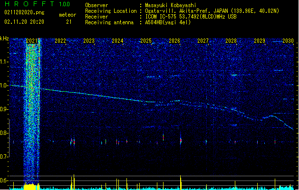
Task: Click the ICOM IC-575 receiver text
Action: point(191,17)
